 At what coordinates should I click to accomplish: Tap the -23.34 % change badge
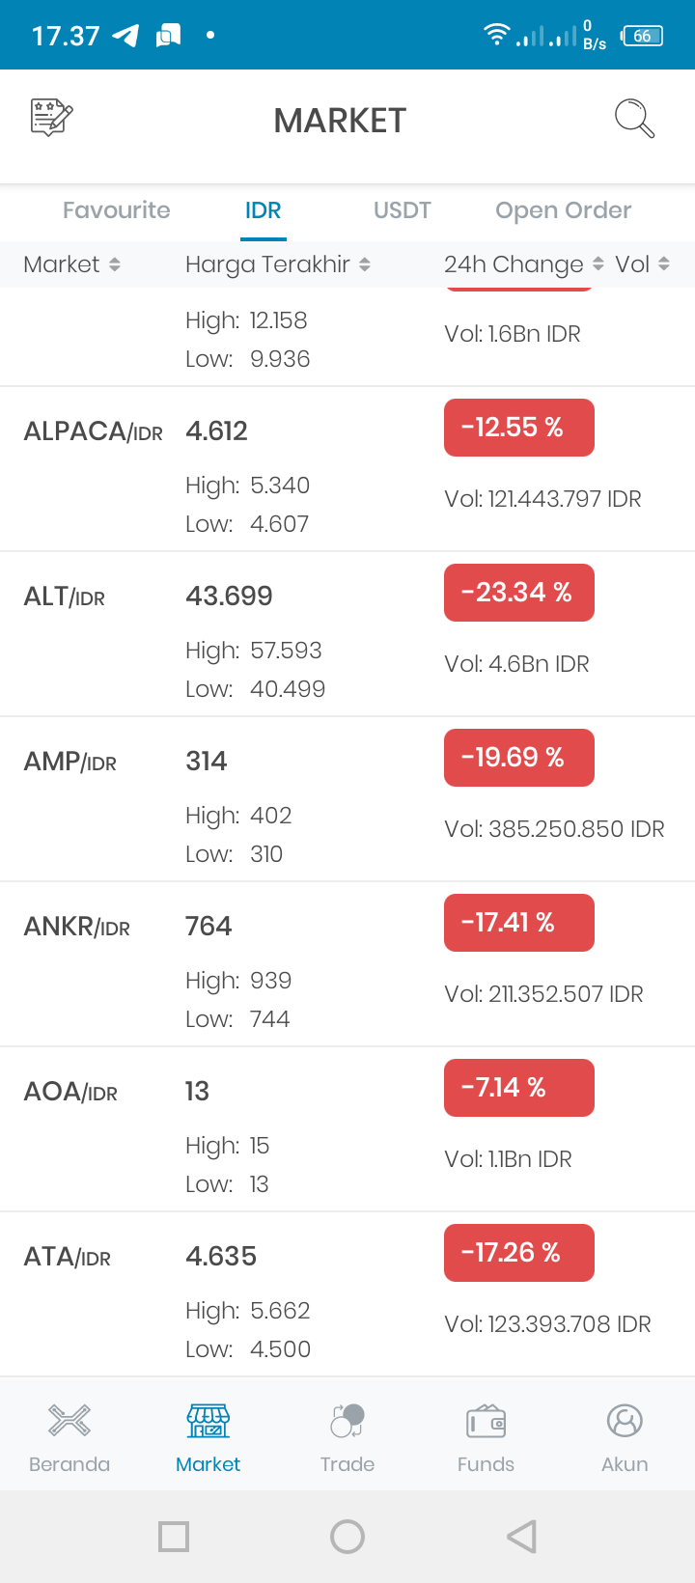(519, 593)
